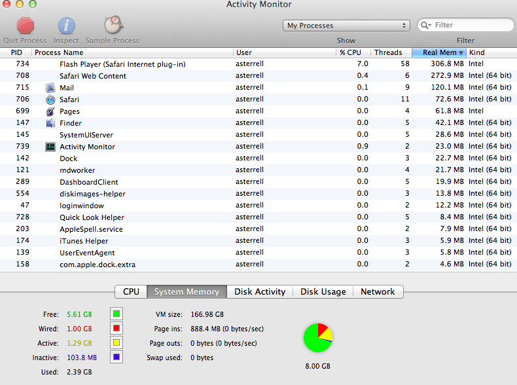Image resolution: width=517 pixels, height=385 pixels.
Task: Select the SystemUIServer process row
Action: (x=258, y=135)
